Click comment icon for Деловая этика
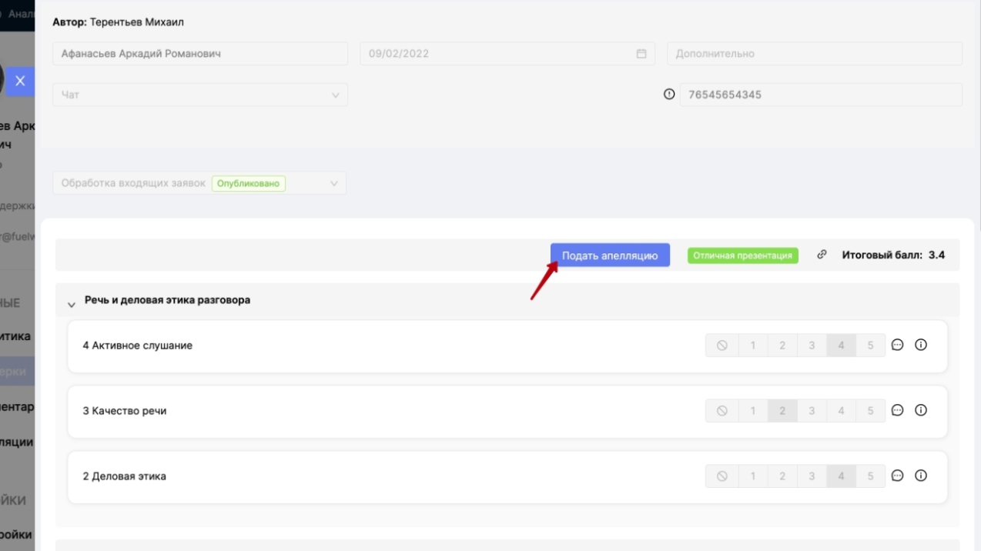This screenshot has width=981, height=551. 897,476
